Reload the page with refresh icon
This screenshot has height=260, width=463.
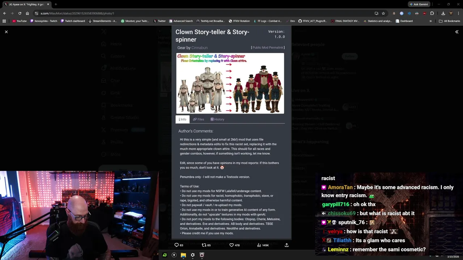[20, 13]
